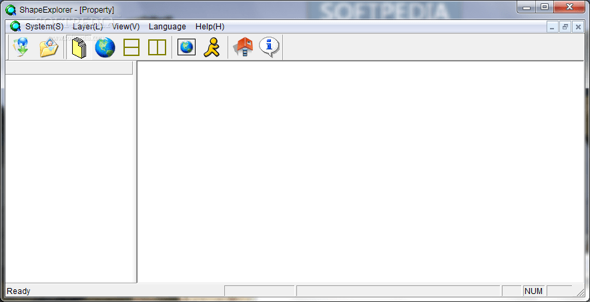Click the globe download arrow toolbar icon
This screenshot has height=302, width=590.
tap(21, 47)
